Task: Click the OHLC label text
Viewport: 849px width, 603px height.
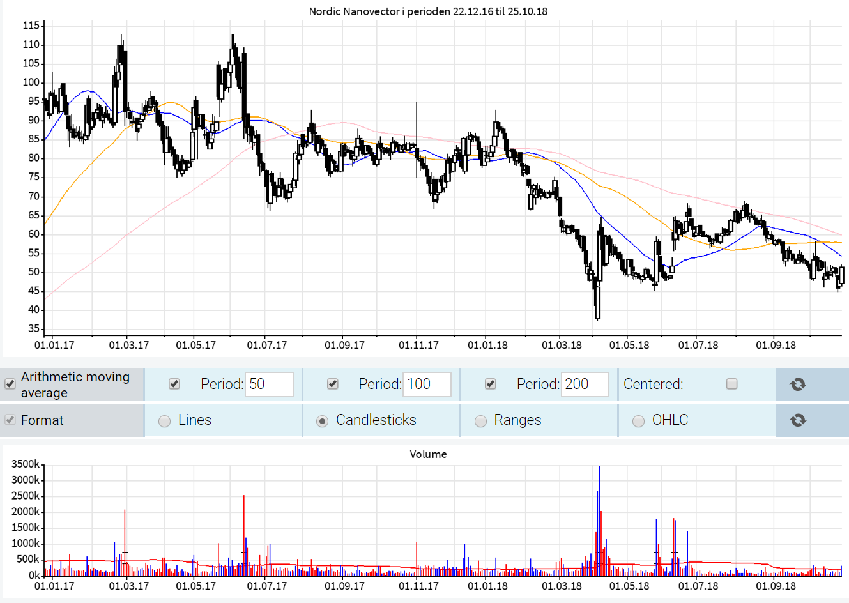Action: 670,420
